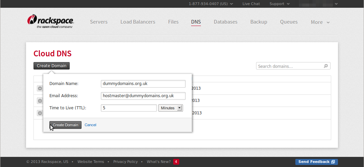Click gear icon on first domain row
364x167 pixels.
tap(40, 88)
